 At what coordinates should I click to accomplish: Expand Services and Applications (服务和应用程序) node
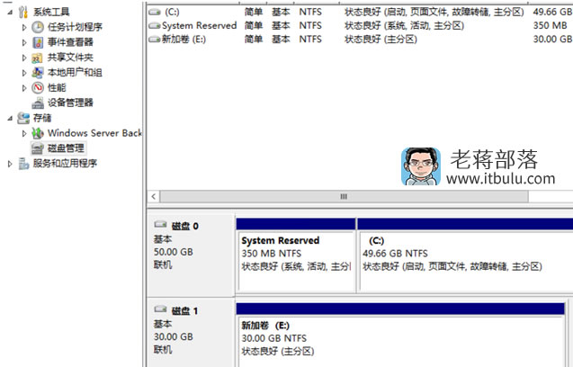click(10, 164)
